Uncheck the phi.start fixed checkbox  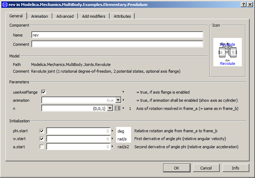click(42, 131)
